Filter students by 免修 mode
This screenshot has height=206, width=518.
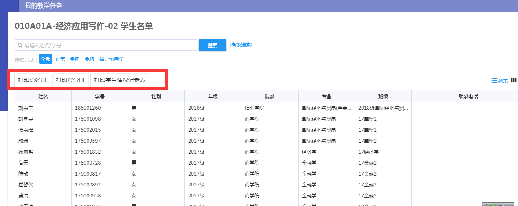(x=90, y=59)
